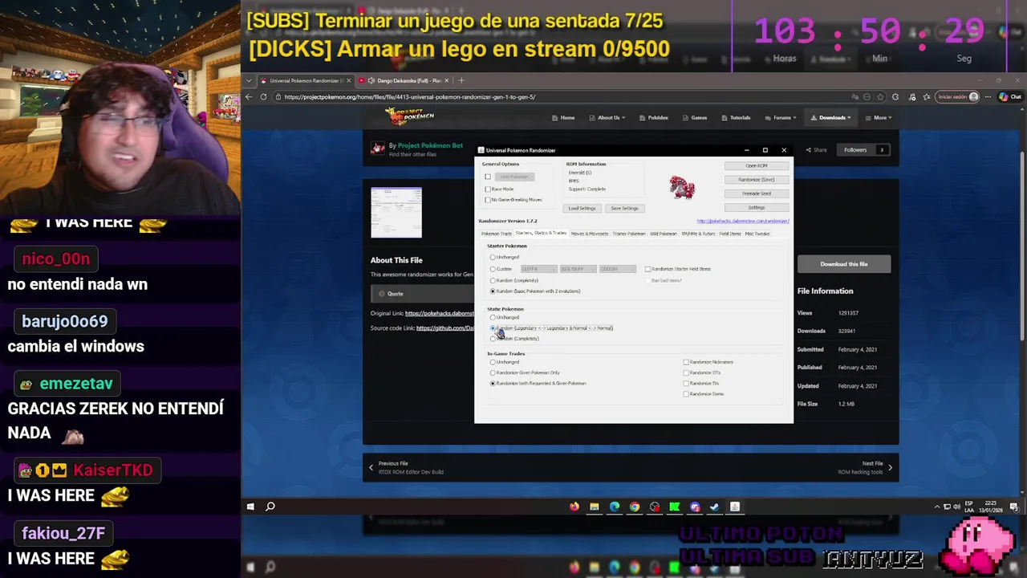Tick the Limit Pokemon checkbox

tap(488, 177)
